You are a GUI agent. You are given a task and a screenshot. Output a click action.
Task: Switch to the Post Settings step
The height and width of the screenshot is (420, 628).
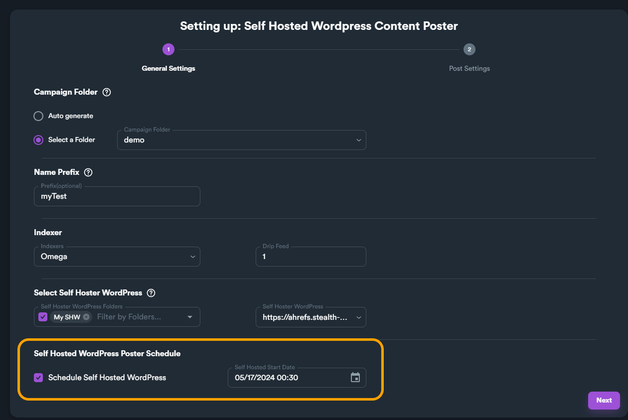pyautogui.click(x=469, y=69)
